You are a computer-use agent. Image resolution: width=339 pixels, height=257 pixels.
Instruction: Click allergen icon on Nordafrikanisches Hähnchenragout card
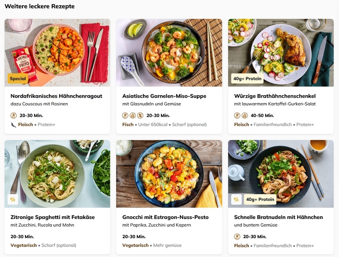pyautogui.click(x=14, y=115)
